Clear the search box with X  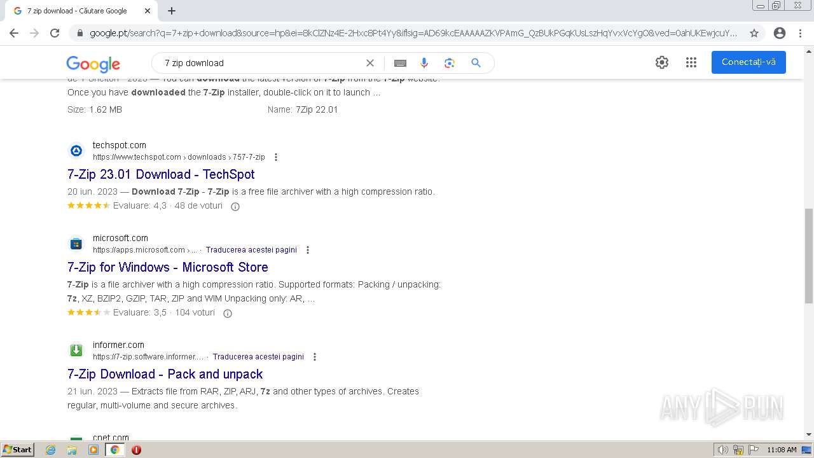(x=370, y=63)
